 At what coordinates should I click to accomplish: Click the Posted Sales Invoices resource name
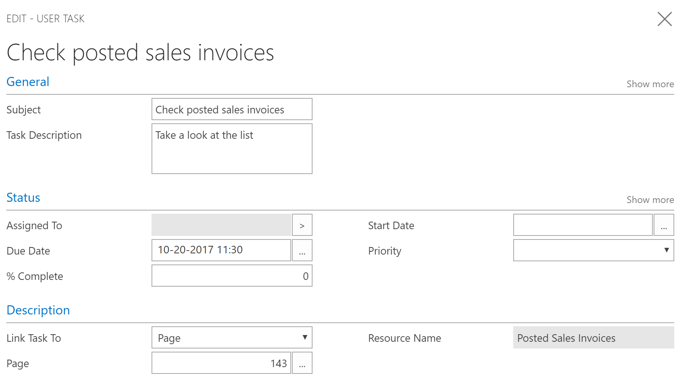pyautogui.click(x=593, y=338)
